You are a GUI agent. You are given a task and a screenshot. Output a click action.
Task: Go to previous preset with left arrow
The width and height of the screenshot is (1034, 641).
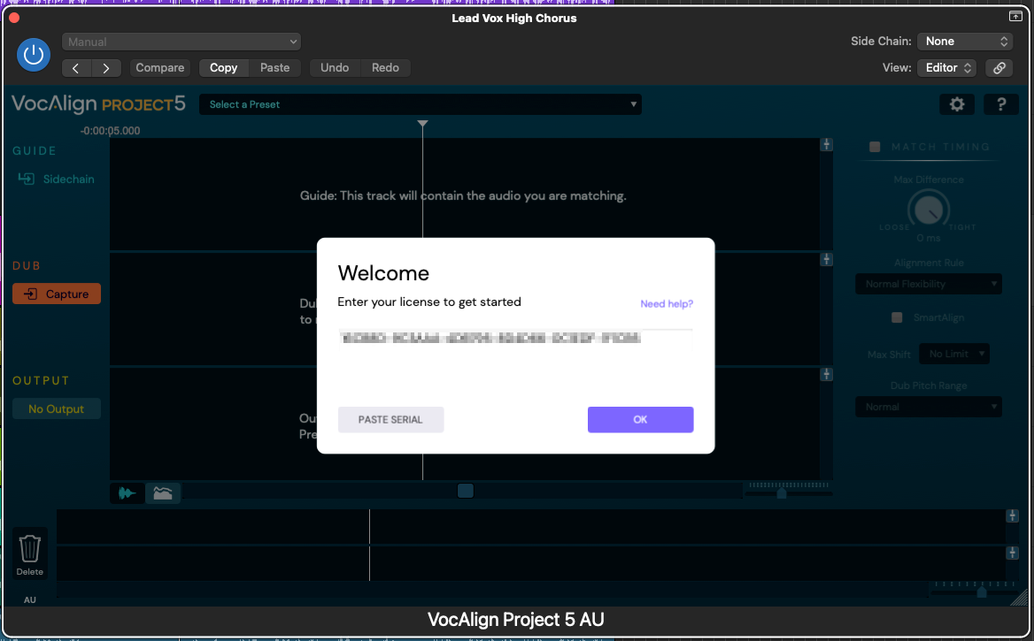pos(76,68)
